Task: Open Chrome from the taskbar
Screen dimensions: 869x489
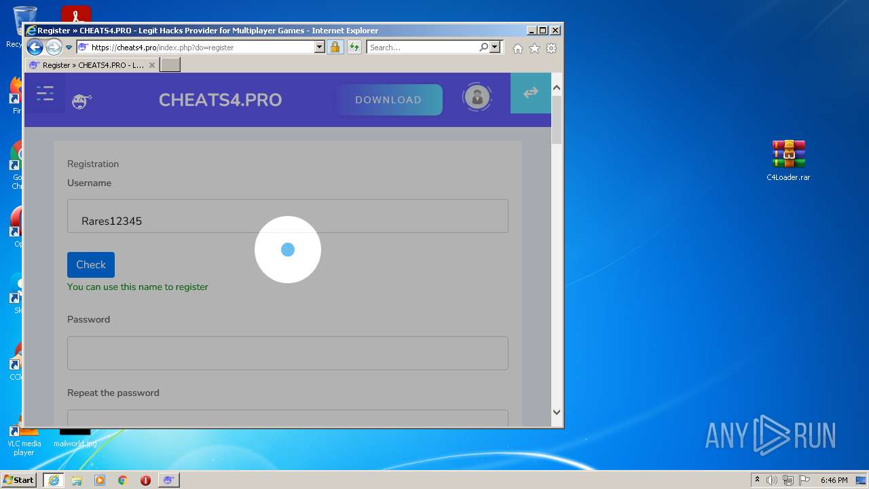Action: 123,480
